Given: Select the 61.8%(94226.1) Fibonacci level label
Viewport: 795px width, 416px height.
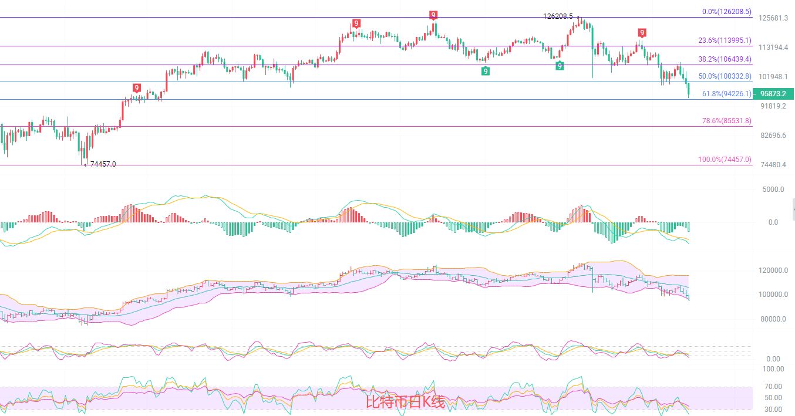Looking at the screenshot, I should [x=726, y=93].
